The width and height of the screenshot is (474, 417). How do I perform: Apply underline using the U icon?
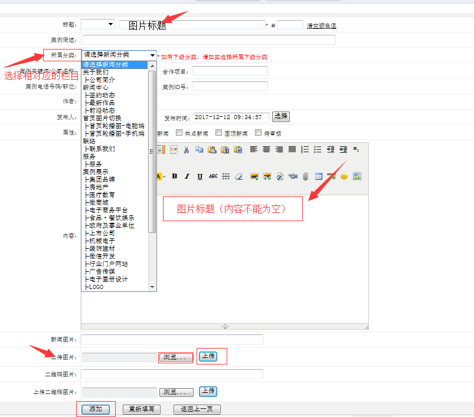199,176
